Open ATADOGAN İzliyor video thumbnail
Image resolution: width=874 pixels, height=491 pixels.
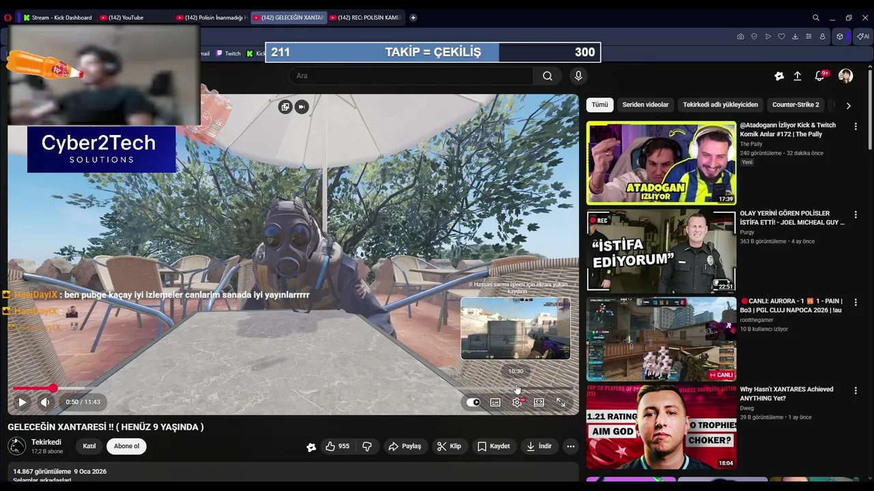point(661,163)
